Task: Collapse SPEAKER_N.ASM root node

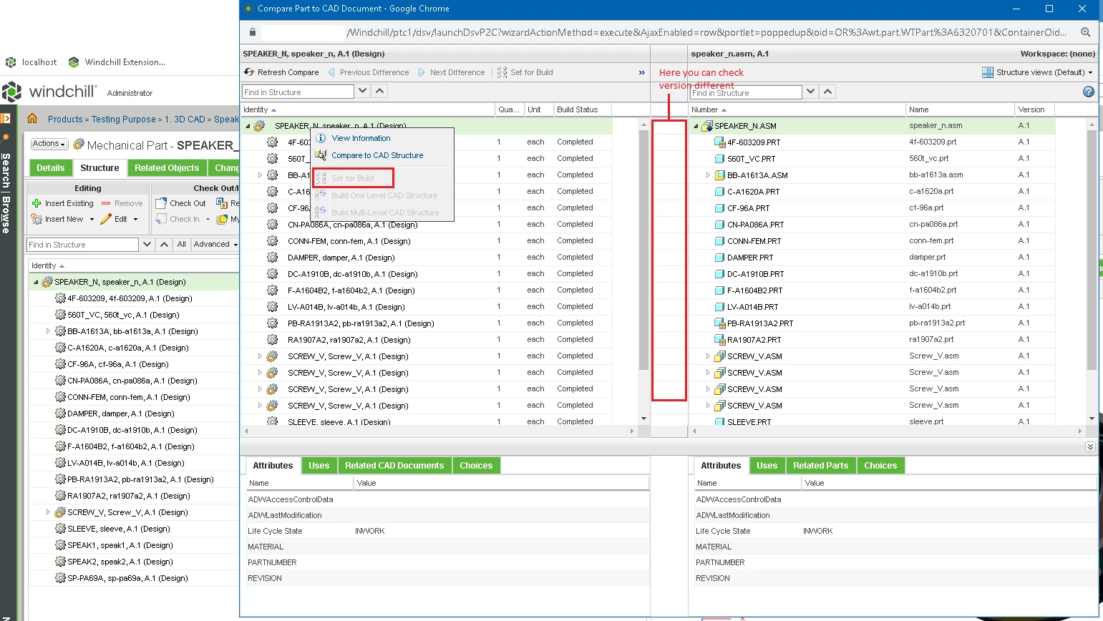Action: pyautogui.click(x=696, y=126)
